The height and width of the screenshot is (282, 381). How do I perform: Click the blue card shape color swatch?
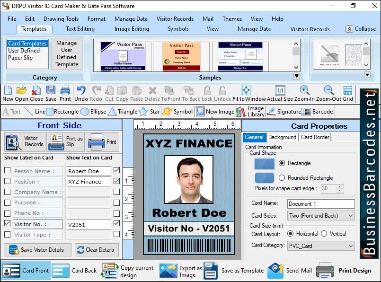pyautogui.click(x=264, y=163)
